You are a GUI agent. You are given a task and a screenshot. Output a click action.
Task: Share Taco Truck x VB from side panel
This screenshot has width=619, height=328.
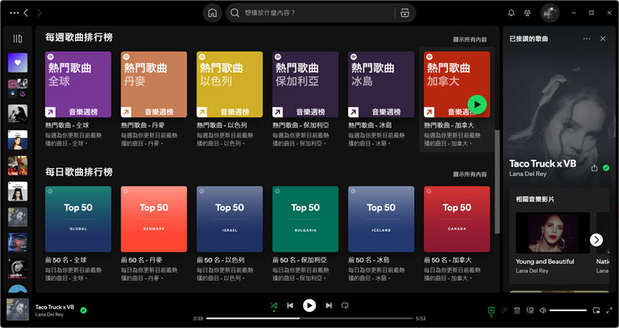tap(594, 168)
